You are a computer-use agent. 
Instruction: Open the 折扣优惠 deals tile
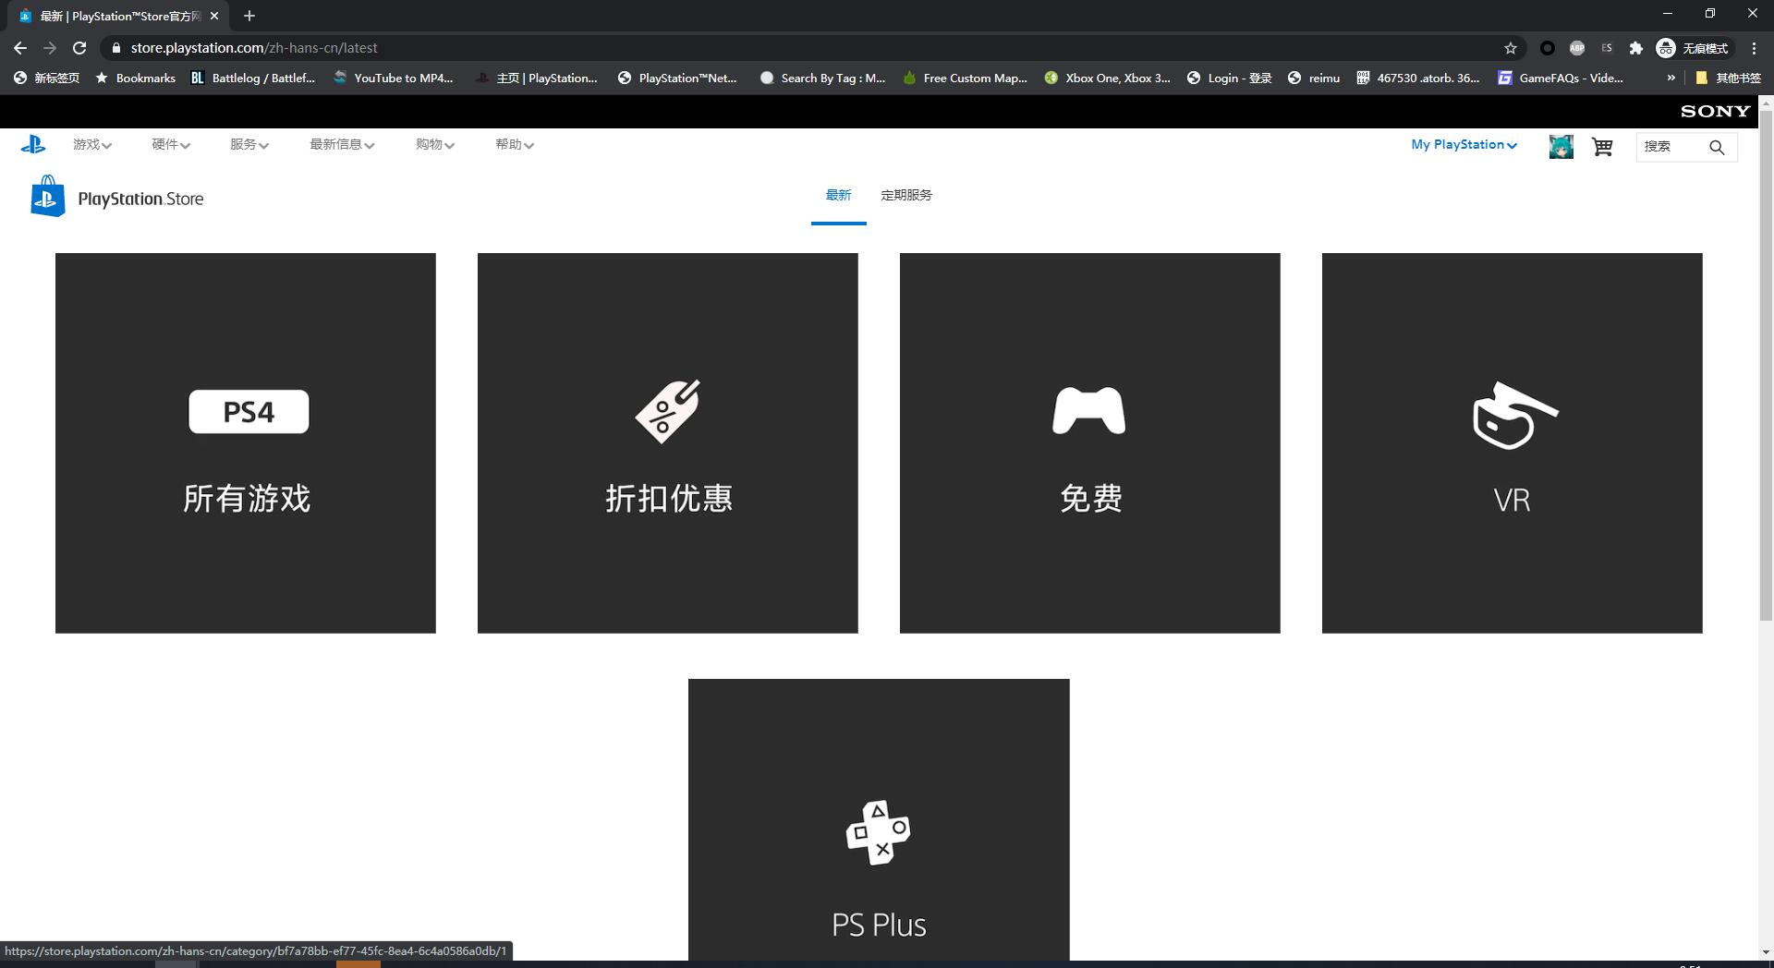coord(668,443)
